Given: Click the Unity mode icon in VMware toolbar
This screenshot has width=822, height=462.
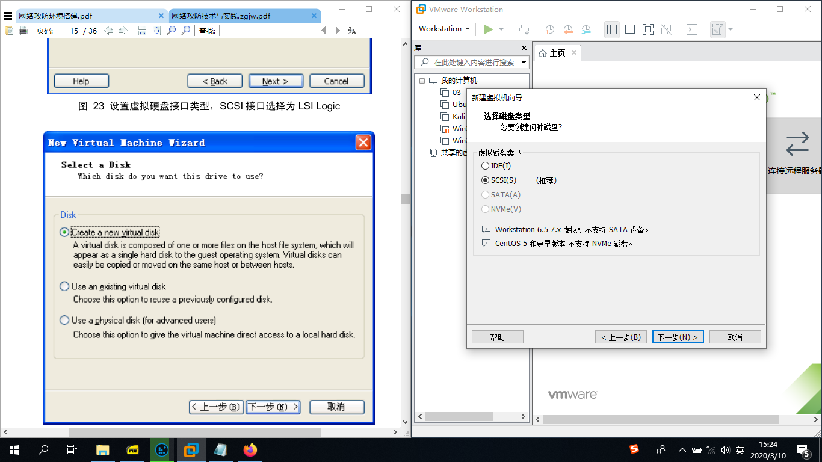Looking at the screenshot, I should pyautogui.click(x=666, y=29).
